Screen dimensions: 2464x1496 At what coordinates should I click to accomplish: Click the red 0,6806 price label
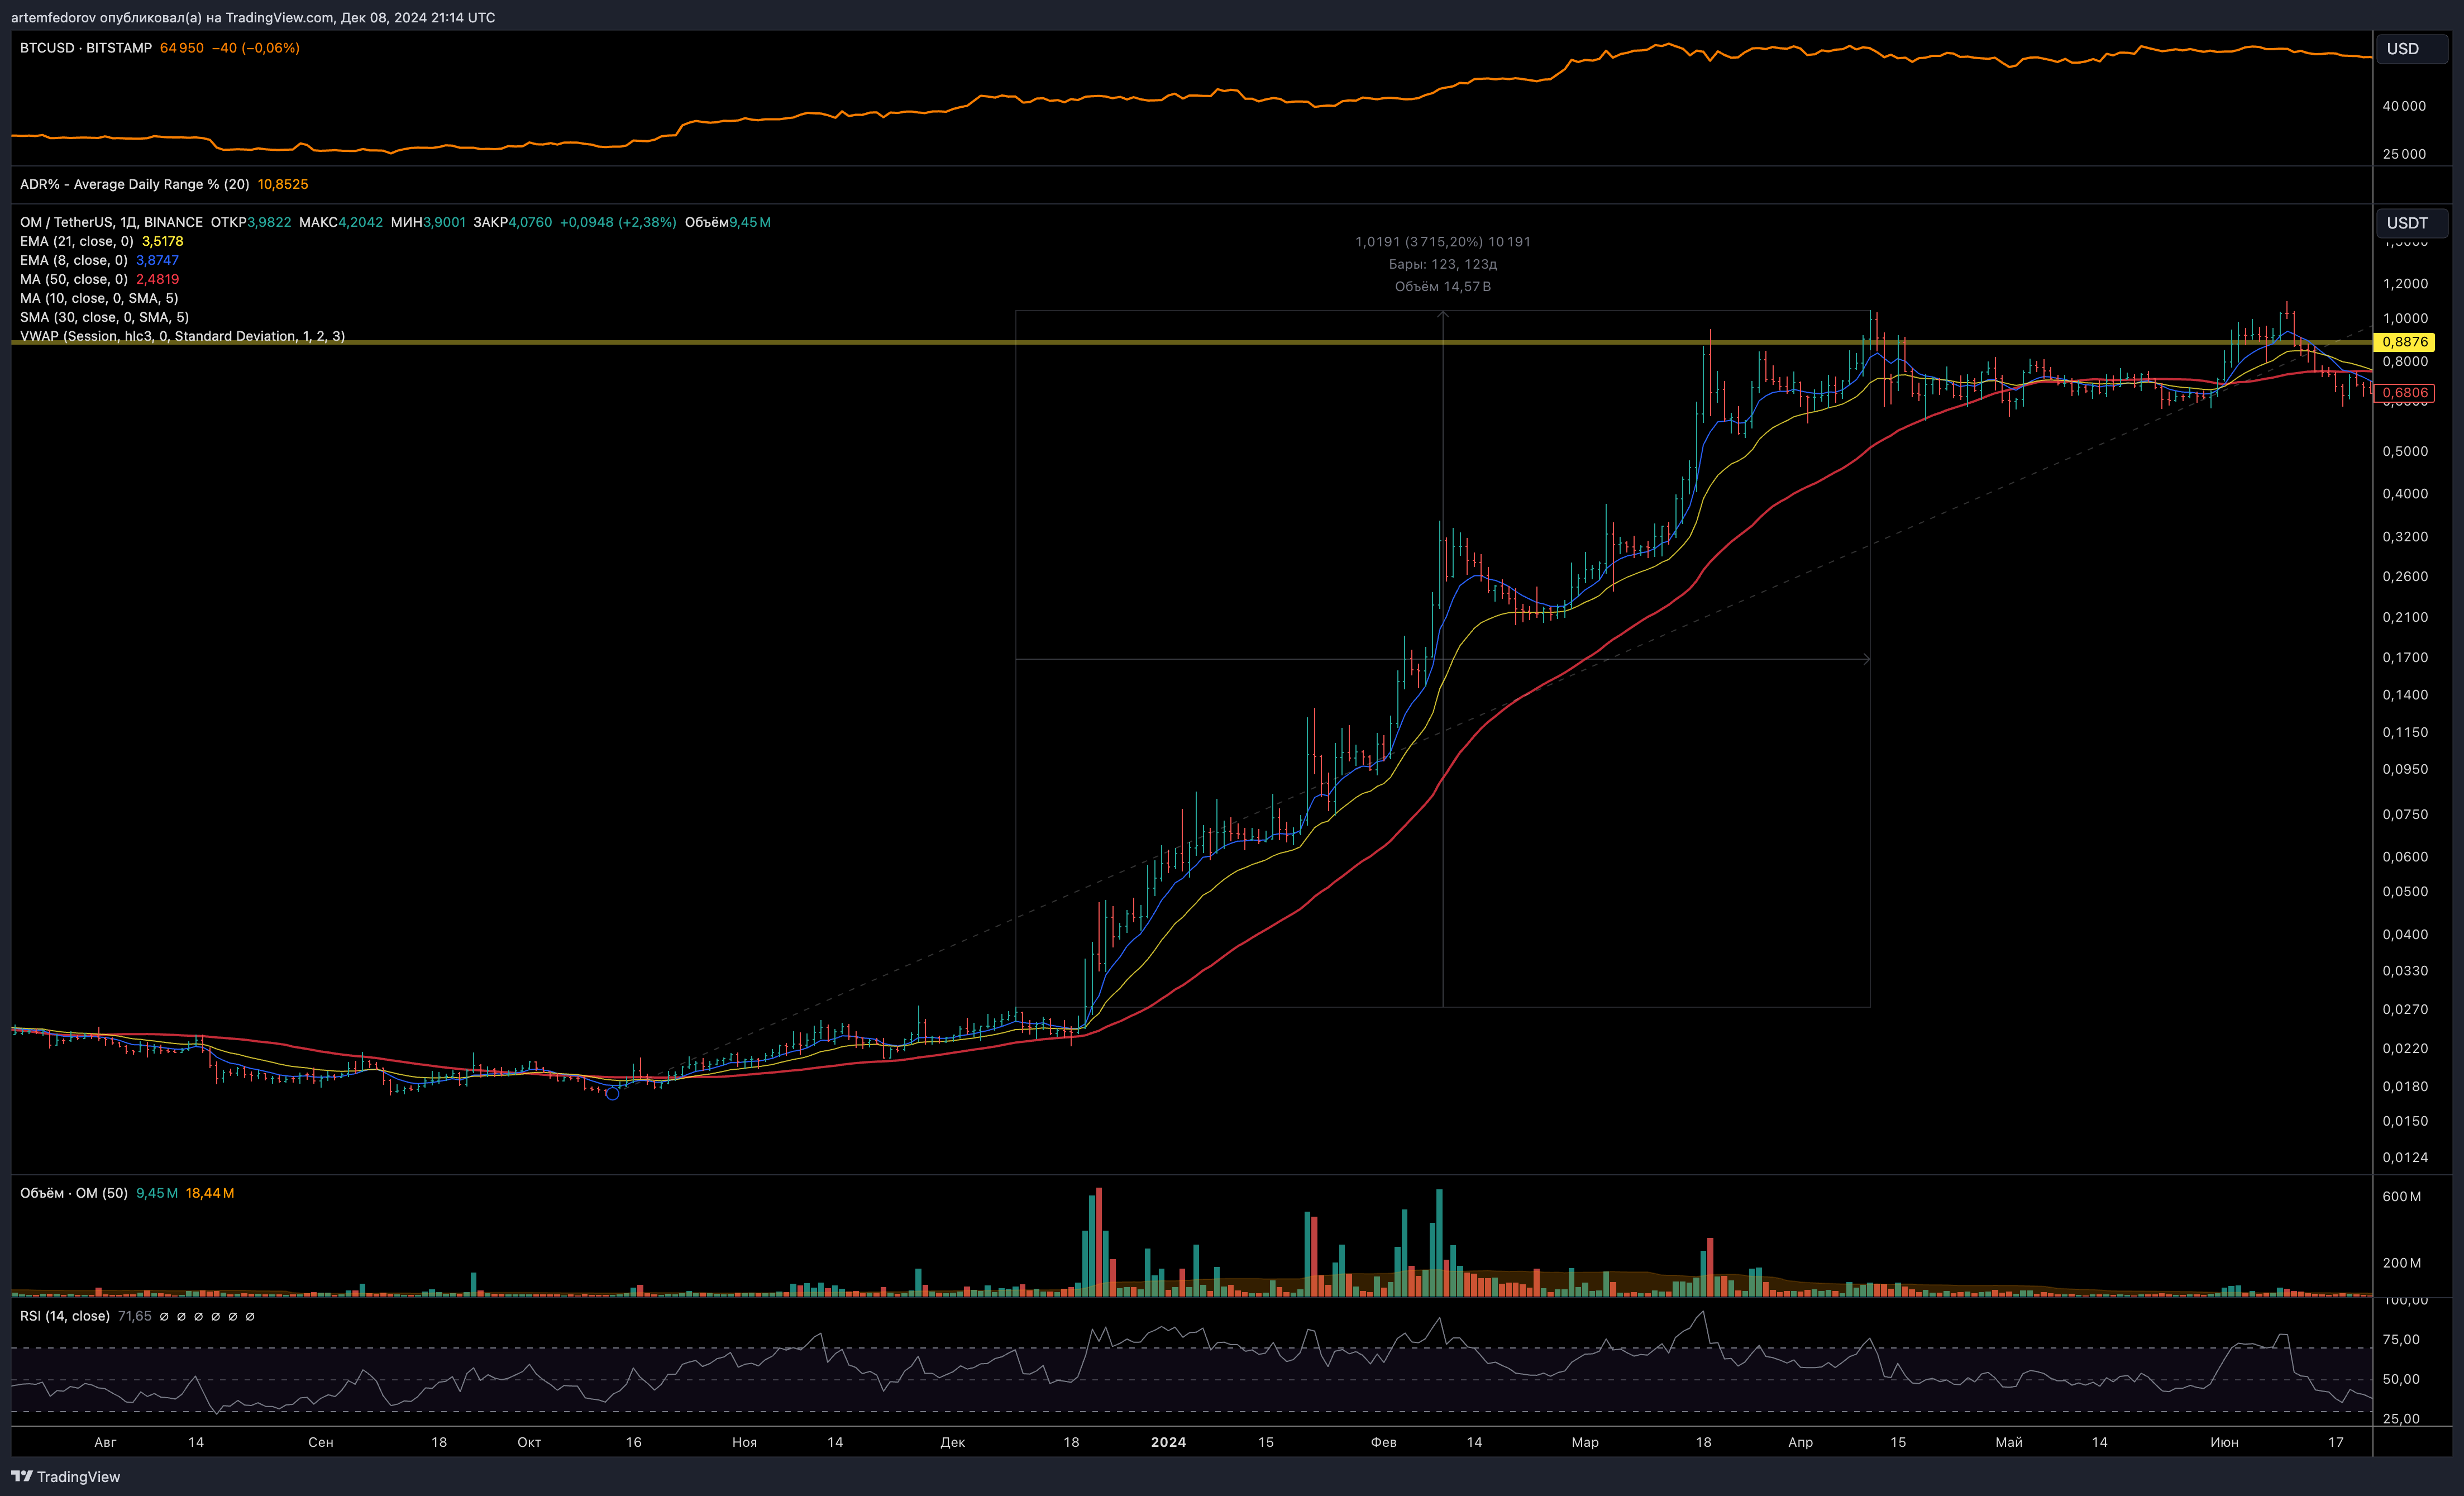pyautogui.click(x=2404, y=393)
